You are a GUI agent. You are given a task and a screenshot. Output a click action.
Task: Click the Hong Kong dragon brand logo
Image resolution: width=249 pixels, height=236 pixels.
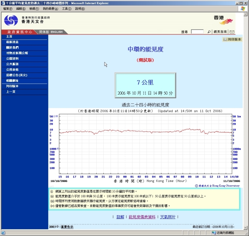pyautogui.click(x=224, y=20)
